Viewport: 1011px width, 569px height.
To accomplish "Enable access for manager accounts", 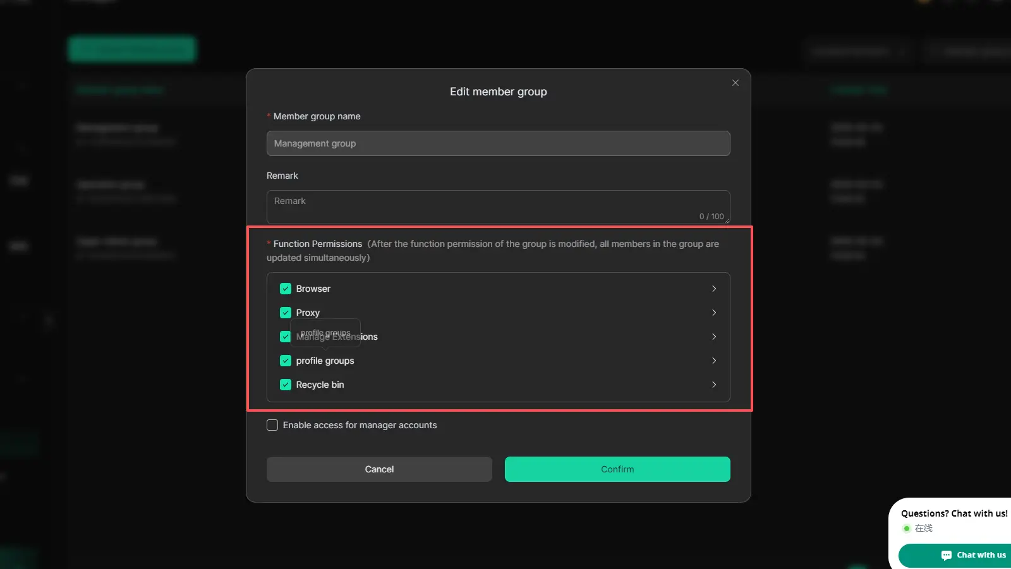I will 272,425.
